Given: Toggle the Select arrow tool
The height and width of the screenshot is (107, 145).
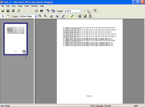Looking at the screenshot, I should tap(3, 16).
